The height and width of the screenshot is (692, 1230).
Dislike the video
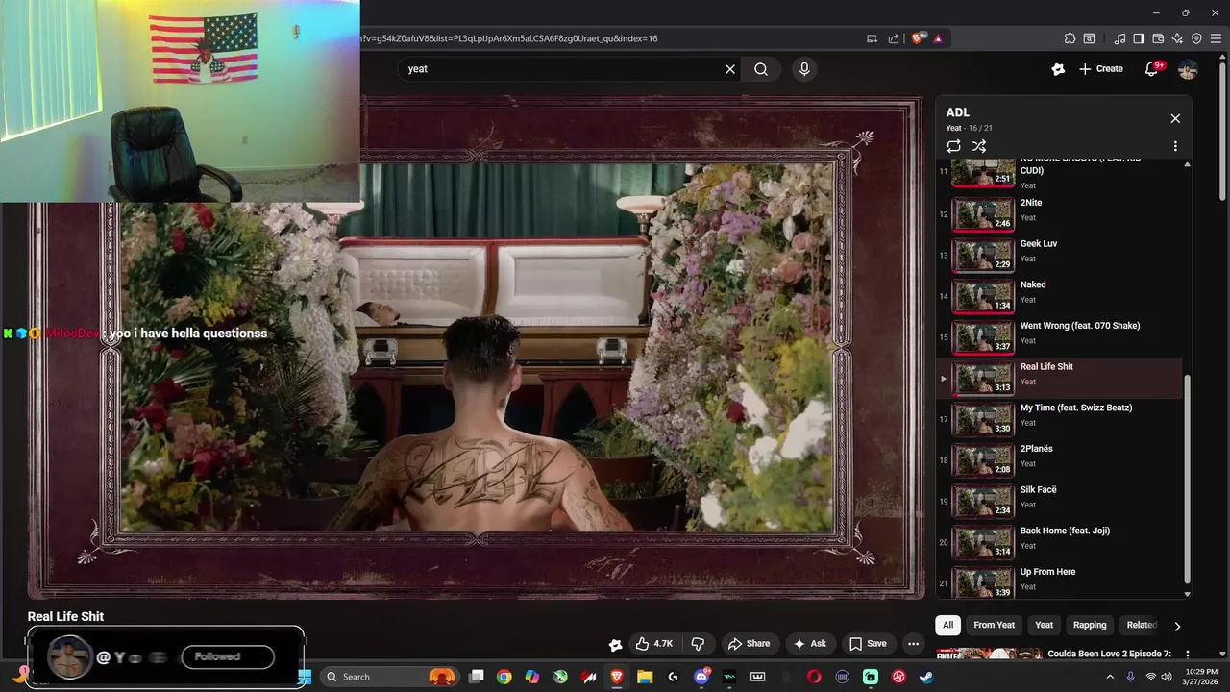click(699, 644)
